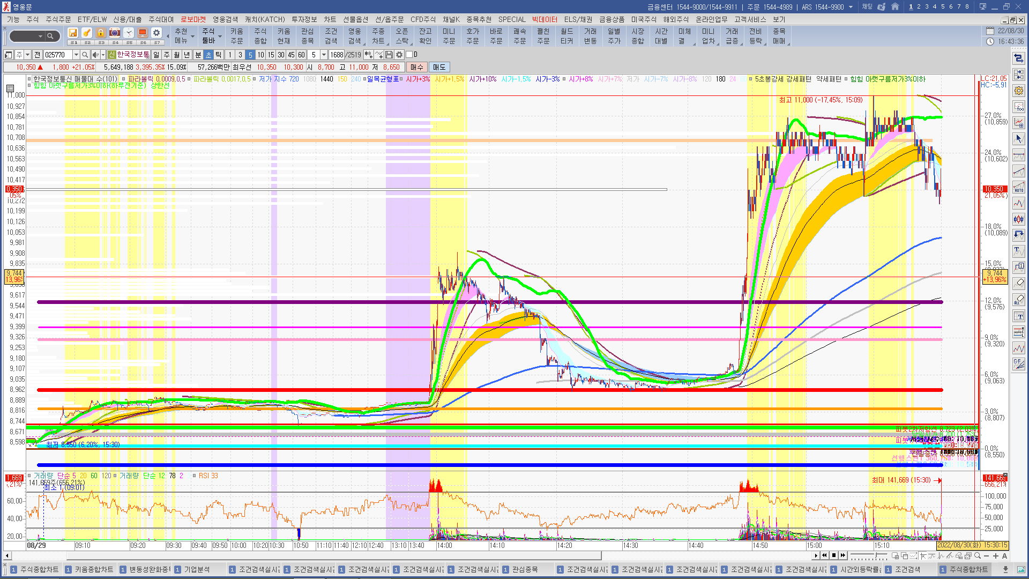Select the 틱 (tick) period toggle
Viewport: 1029px width, 579px height.
pos(219,55)
